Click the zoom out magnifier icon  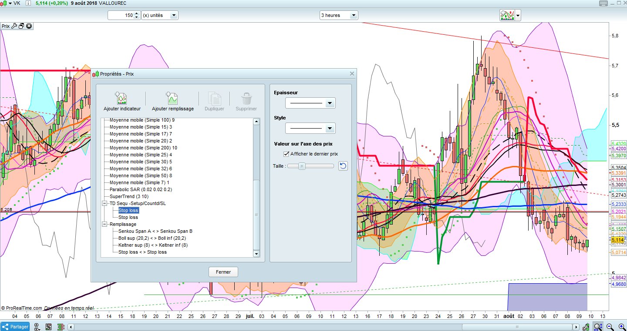click(610, 327)
